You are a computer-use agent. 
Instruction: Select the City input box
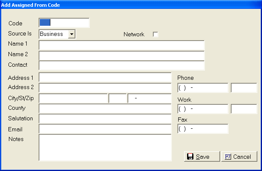coord(73,98)
